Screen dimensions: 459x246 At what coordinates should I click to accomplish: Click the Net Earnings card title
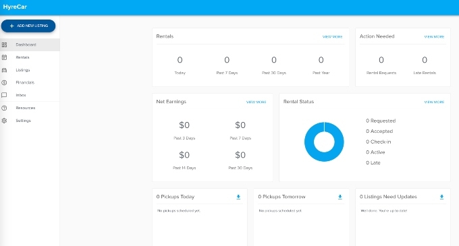171,102
